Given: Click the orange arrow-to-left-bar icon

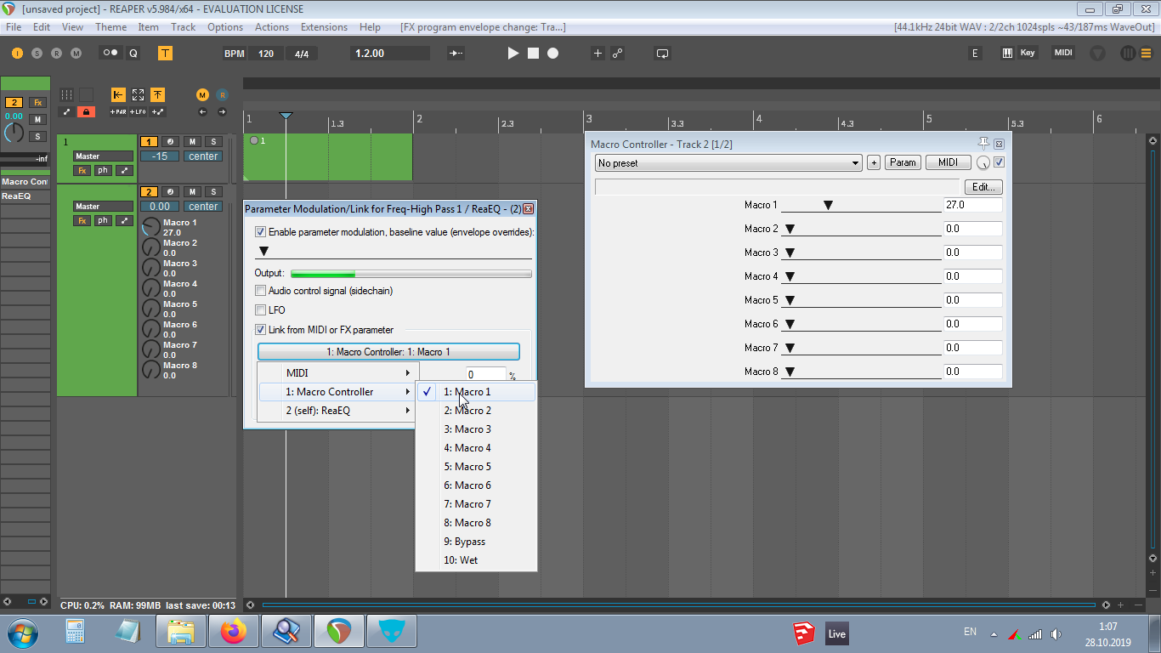Looking at the screenshot, I should (x=117, y=94).
